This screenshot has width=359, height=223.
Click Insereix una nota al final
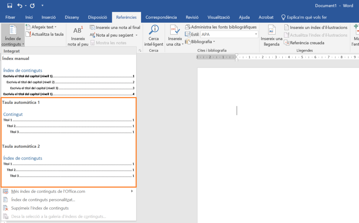click(115, 27)
